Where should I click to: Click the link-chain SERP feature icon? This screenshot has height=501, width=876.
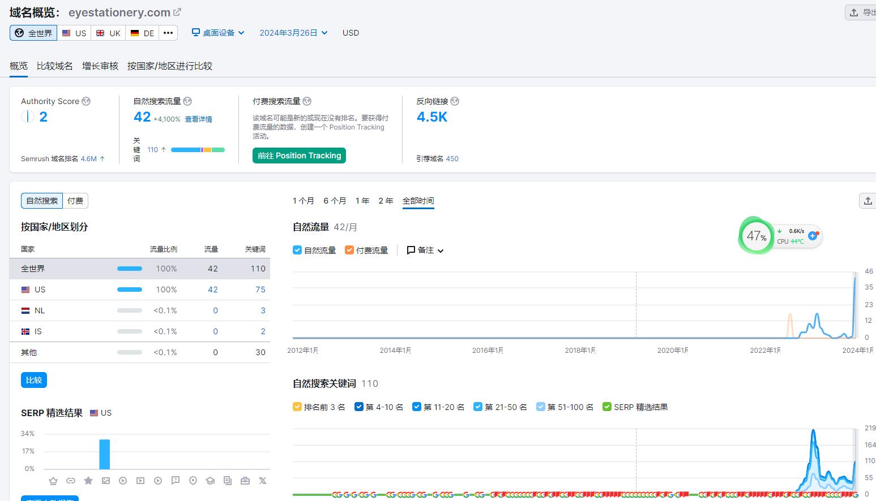71,481
